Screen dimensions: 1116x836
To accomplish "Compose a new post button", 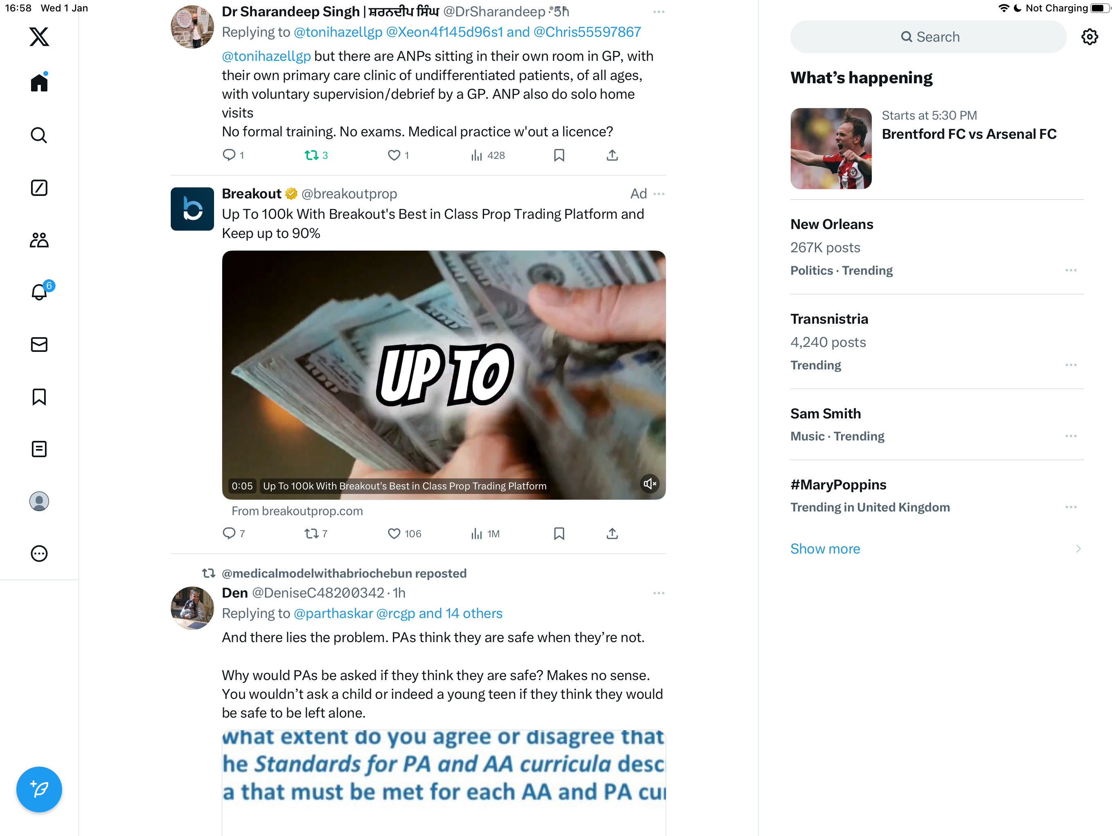I will 39,789.
